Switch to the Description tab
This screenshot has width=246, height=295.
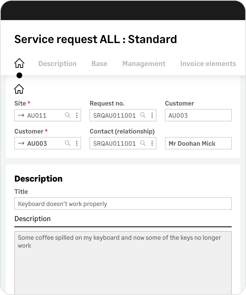[x=57, y=64]
